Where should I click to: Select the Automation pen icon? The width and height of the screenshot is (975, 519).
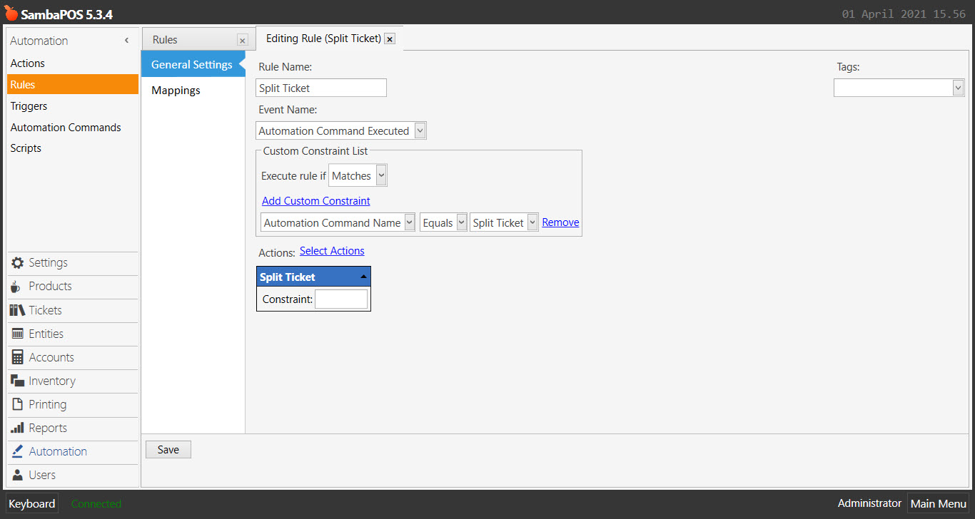[x=16, y=451]
